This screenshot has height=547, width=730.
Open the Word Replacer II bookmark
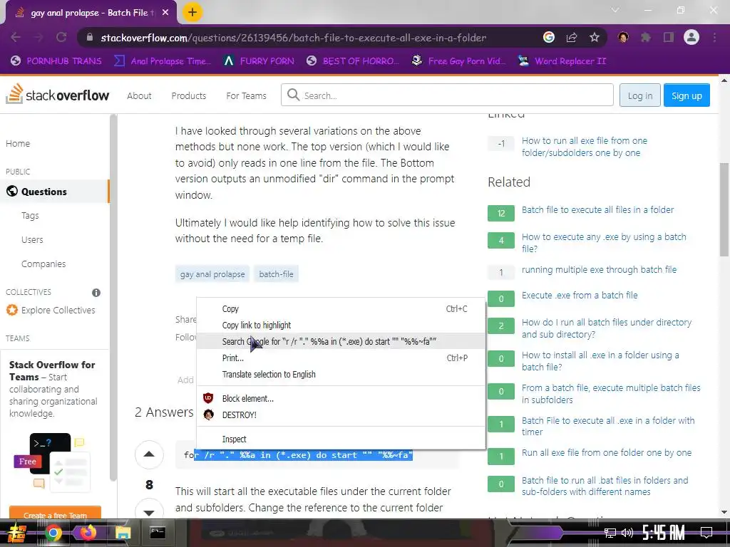click(562, 61)
